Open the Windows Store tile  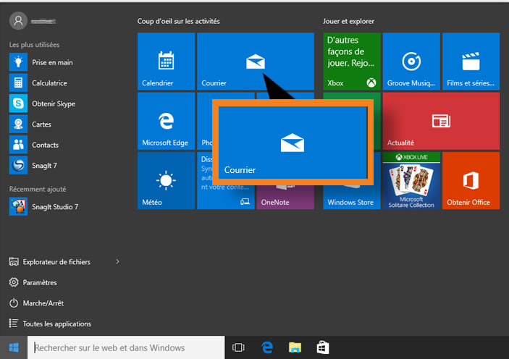pos(352,198)
